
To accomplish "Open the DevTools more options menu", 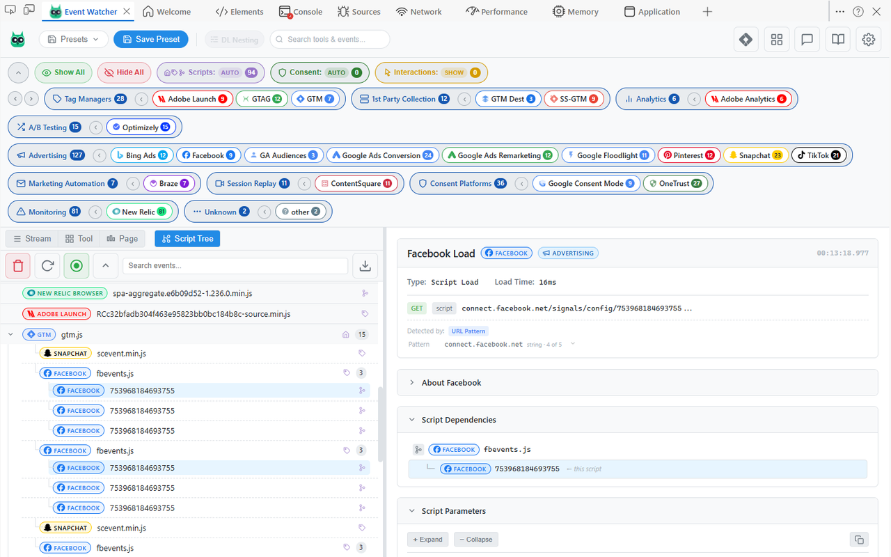I will [x=840, y=11].
